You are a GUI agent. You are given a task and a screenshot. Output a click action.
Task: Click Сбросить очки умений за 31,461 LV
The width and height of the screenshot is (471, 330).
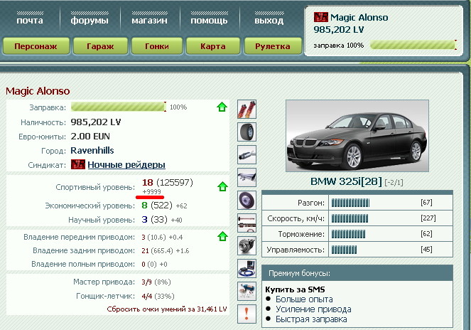coord(167,309)
